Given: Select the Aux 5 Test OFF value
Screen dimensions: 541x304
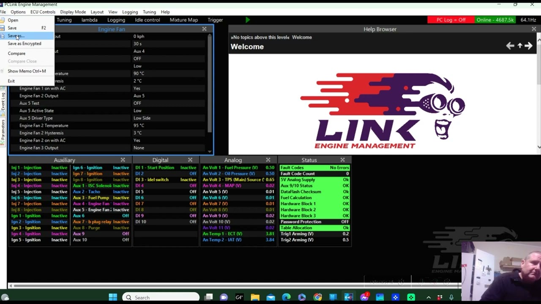Looking at the screenshot, I should tap(137, 103).
